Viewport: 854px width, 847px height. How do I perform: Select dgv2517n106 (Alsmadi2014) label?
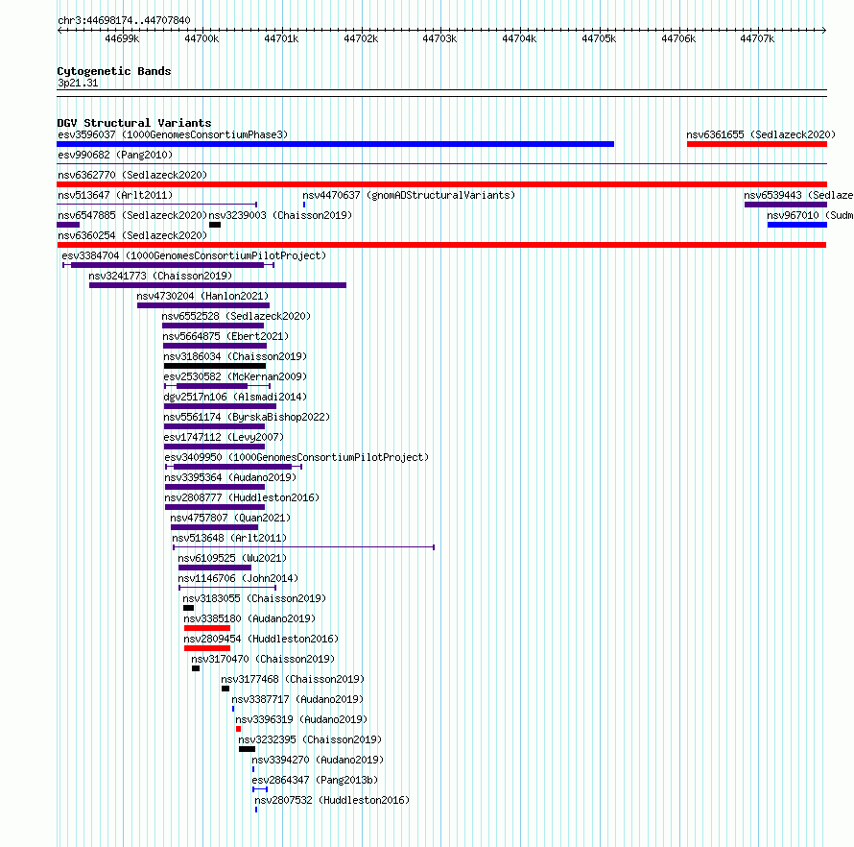click(235, 397)
